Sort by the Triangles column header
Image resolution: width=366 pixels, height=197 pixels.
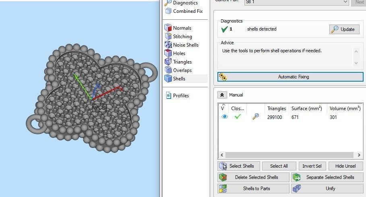(x=277, y=109)
